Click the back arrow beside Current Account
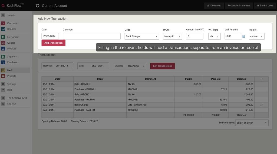The height and width of the screenshot is (154, 277). [x=38, y=6]
